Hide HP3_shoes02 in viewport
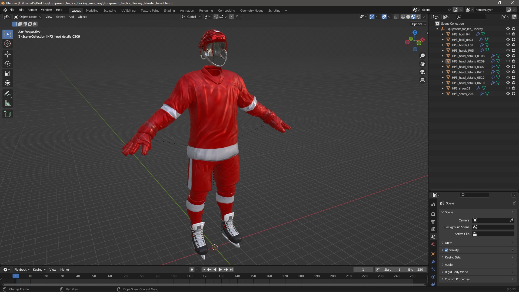This screenshot has width=519, height=292. (508, 88)
